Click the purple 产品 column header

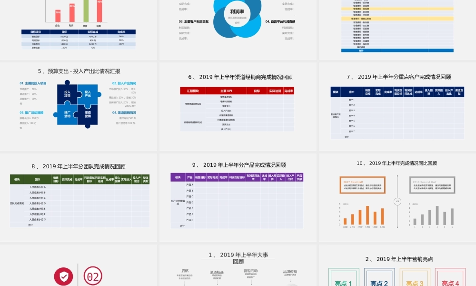189,177
